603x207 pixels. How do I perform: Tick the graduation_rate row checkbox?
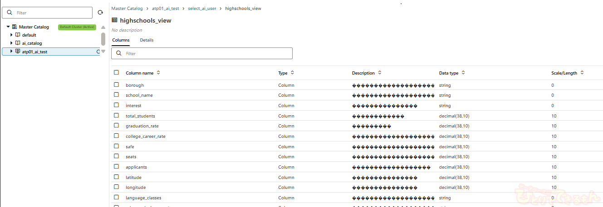pyautogui.click(x=117, y=126)
